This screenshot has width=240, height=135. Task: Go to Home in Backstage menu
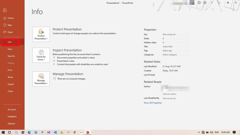point(10,18)
